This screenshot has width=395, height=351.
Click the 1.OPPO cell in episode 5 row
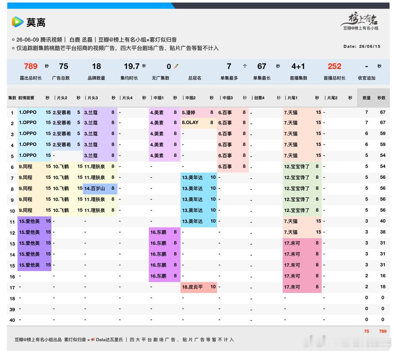coord(35,155)
